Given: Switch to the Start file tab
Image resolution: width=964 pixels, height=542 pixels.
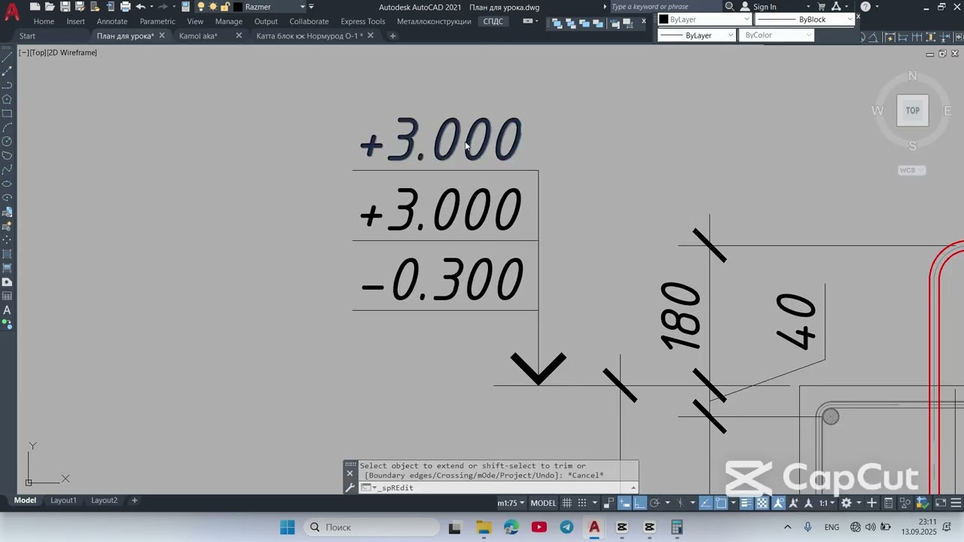Looking at the screenshot, I should click(27, 35).
